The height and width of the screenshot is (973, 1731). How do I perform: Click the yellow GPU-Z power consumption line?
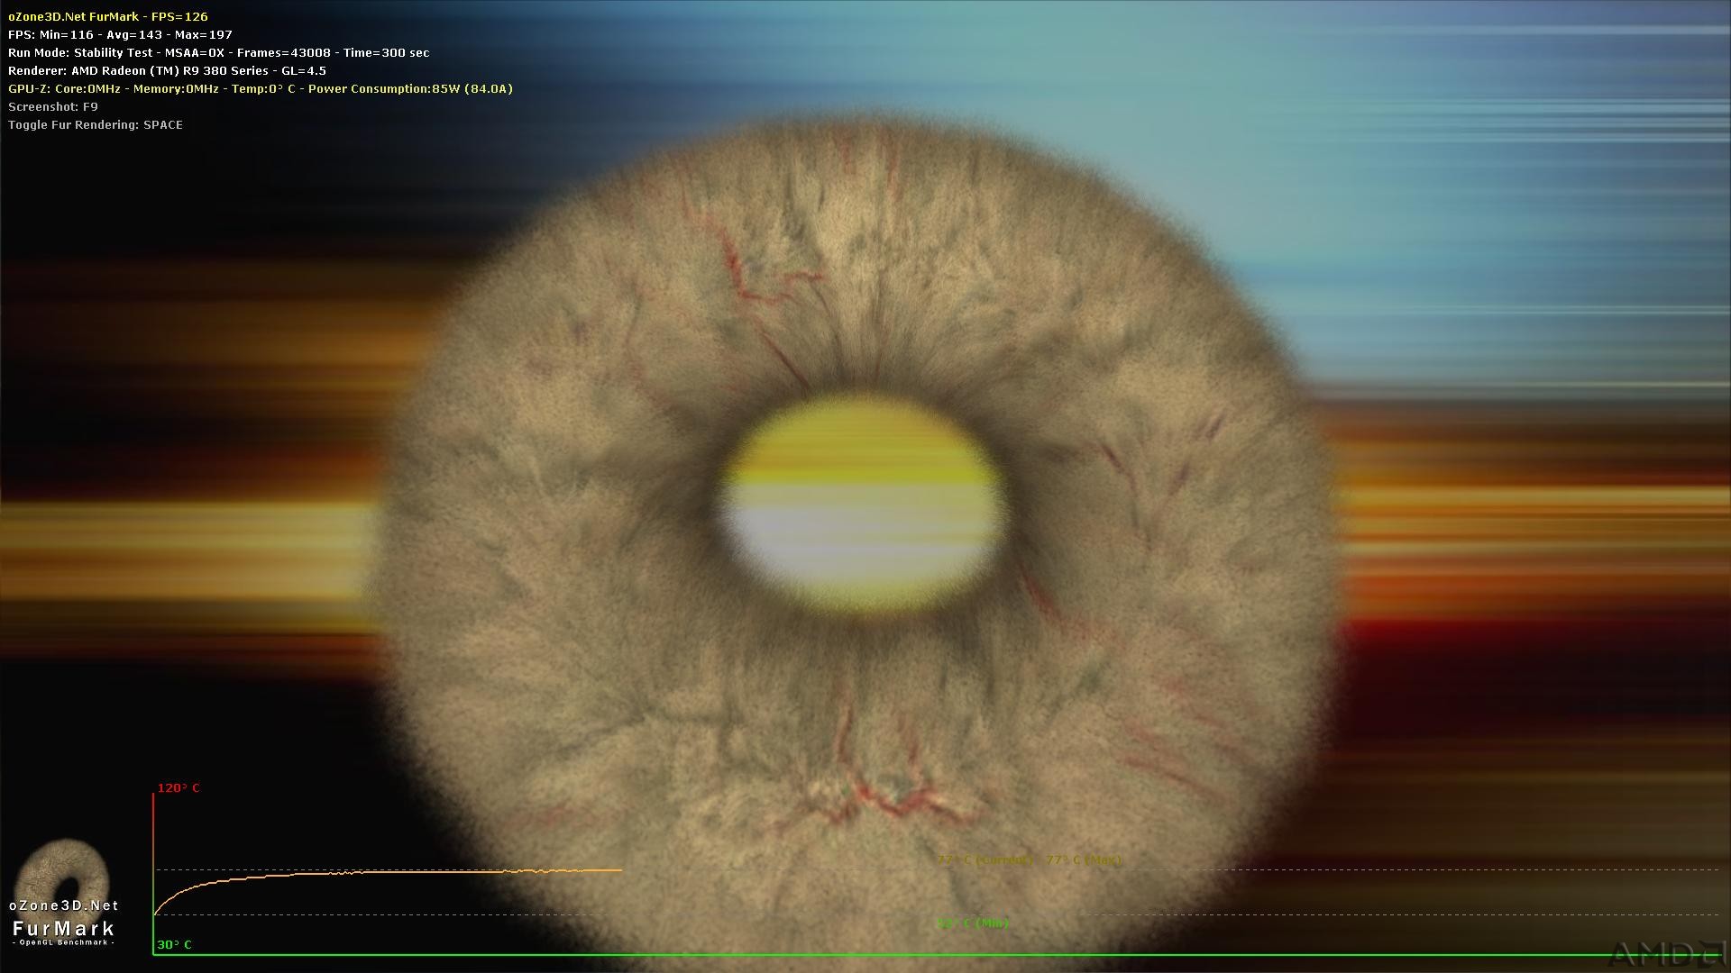click(x=261, y=88)
